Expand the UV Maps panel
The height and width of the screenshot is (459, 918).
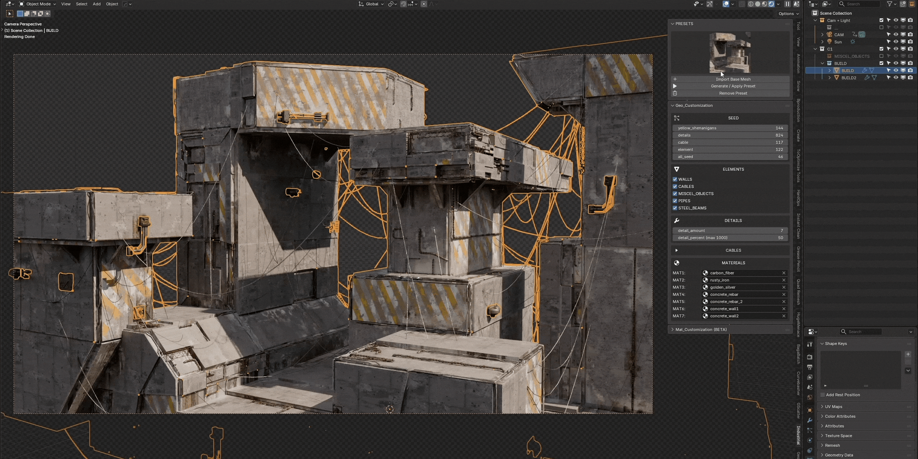(866, 407)
